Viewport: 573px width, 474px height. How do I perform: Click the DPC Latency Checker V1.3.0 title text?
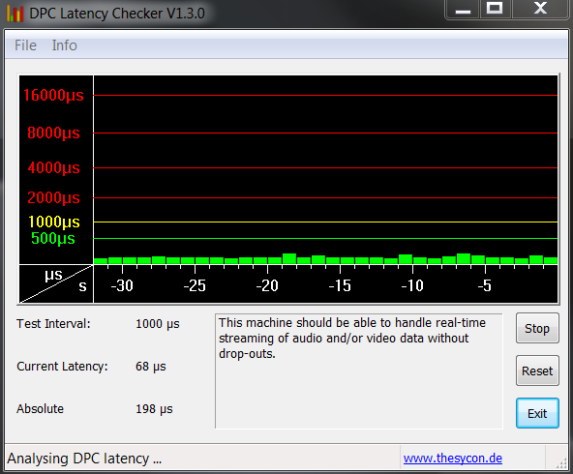(x=117, y=14)
